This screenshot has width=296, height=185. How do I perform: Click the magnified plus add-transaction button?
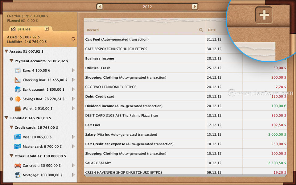click(264, 15)
